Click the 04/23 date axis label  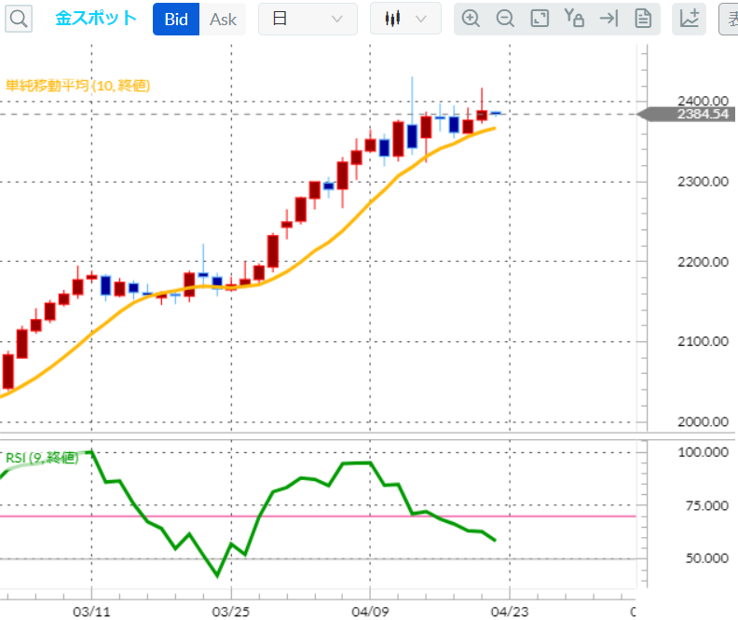(x=510, y=612)
